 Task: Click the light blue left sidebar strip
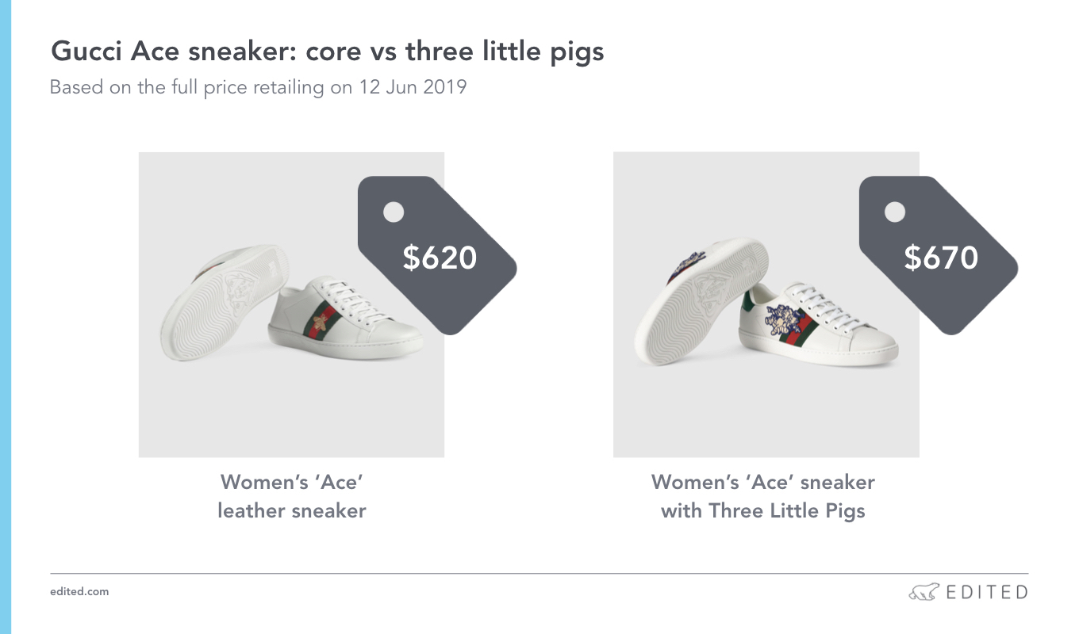pos(6,317)
